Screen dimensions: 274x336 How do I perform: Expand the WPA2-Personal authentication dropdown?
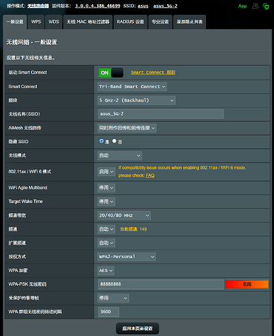coord(127,257)
